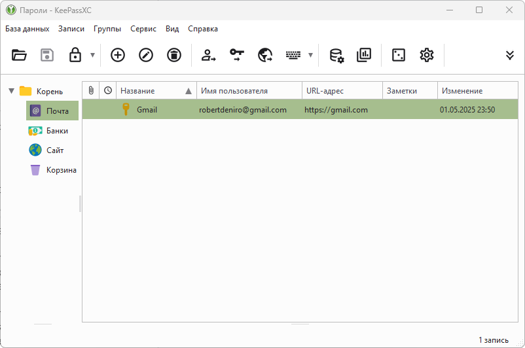Open Auto-Type dropdown arrow beside keyboard icon
The height and width of the screenshot is (348, 525).
(310, 55)
